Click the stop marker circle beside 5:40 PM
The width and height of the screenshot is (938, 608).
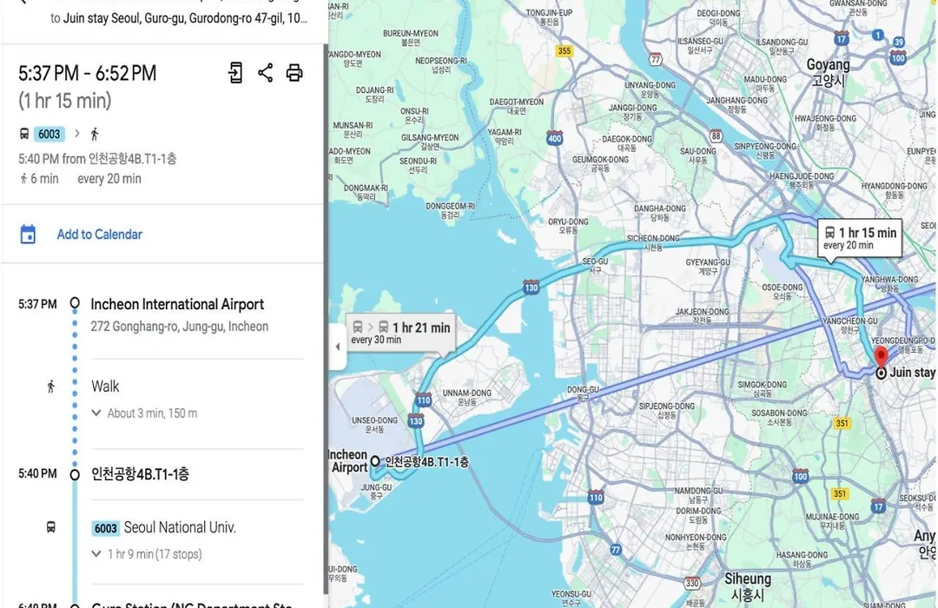tap(75, 474)
